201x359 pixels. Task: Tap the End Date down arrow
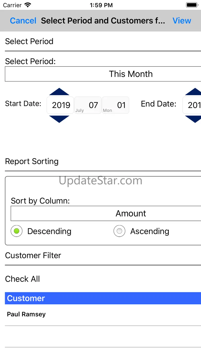click(x=194, y=119)
